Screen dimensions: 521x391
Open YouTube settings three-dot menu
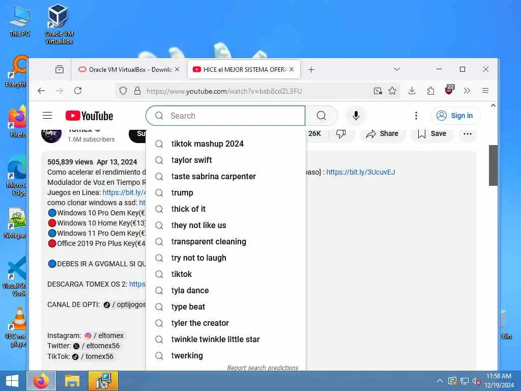(x=416, y=116)
